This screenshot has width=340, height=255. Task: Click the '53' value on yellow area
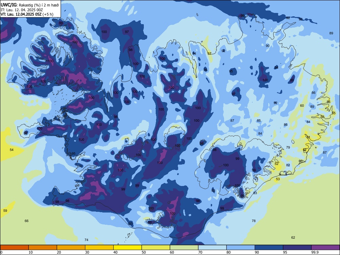click(x=278, y=179)
